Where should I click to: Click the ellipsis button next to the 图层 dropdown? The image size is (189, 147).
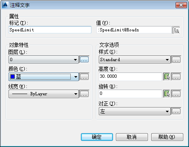pos(84,59)
